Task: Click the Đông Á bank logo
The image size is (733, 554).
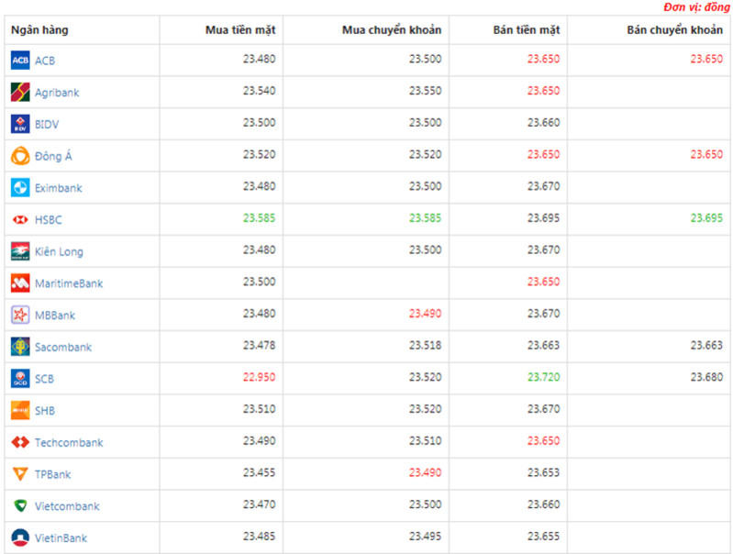Action: 20,156
